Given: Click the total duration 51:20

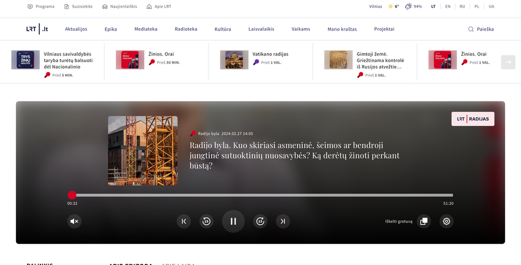Looking at the screenshot, I should [448, 204].
